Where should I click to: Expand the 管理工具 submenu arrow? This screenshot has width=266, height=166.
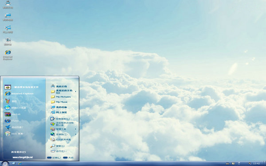point(76,129)
